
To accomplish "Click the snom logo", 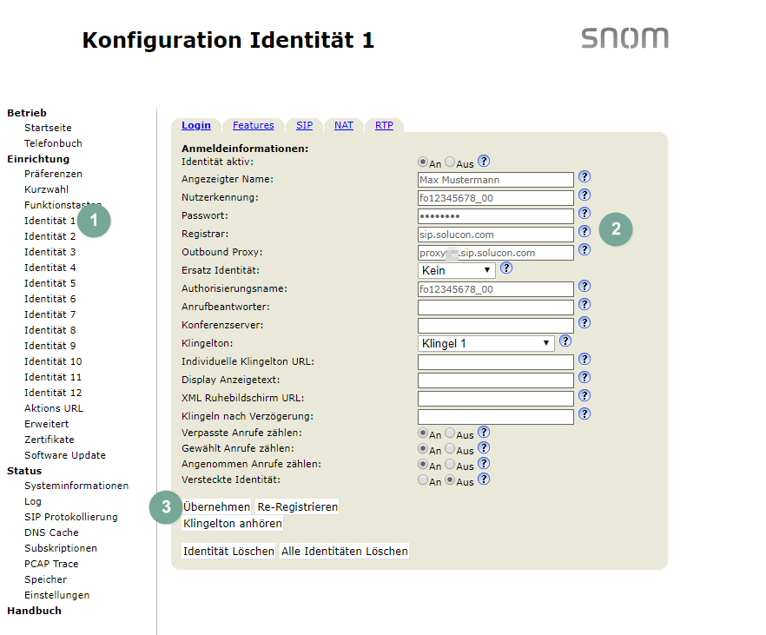I will 624,38.
